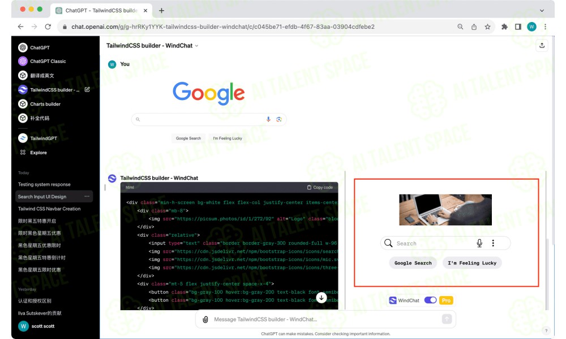The image size is (566, 339).
Task: Toggle the browser side panel icon
Action: tap(518, 27)
